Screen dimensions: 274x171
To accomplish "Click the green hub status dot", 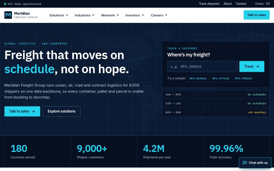I will [x=5, y=4].
